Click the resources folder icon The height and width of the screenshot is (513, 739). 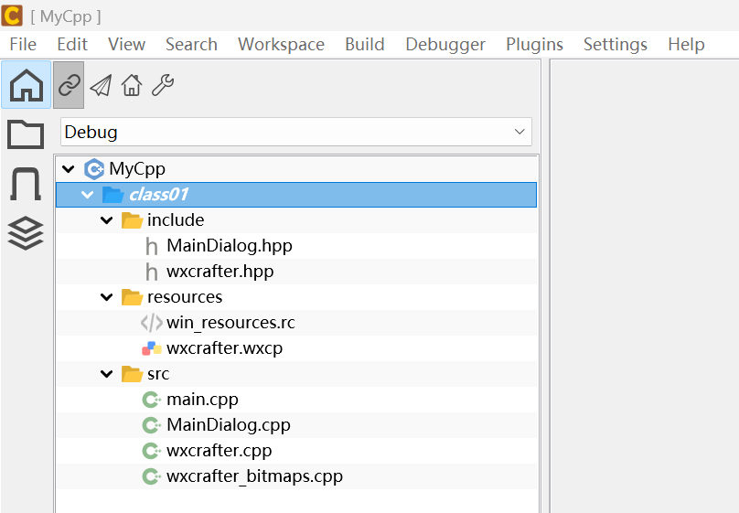[x=132, y=297]
